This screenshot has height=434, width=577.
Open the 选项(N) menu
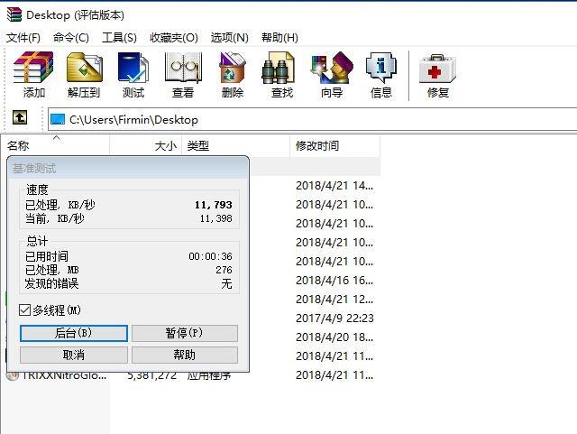[230, 37]
